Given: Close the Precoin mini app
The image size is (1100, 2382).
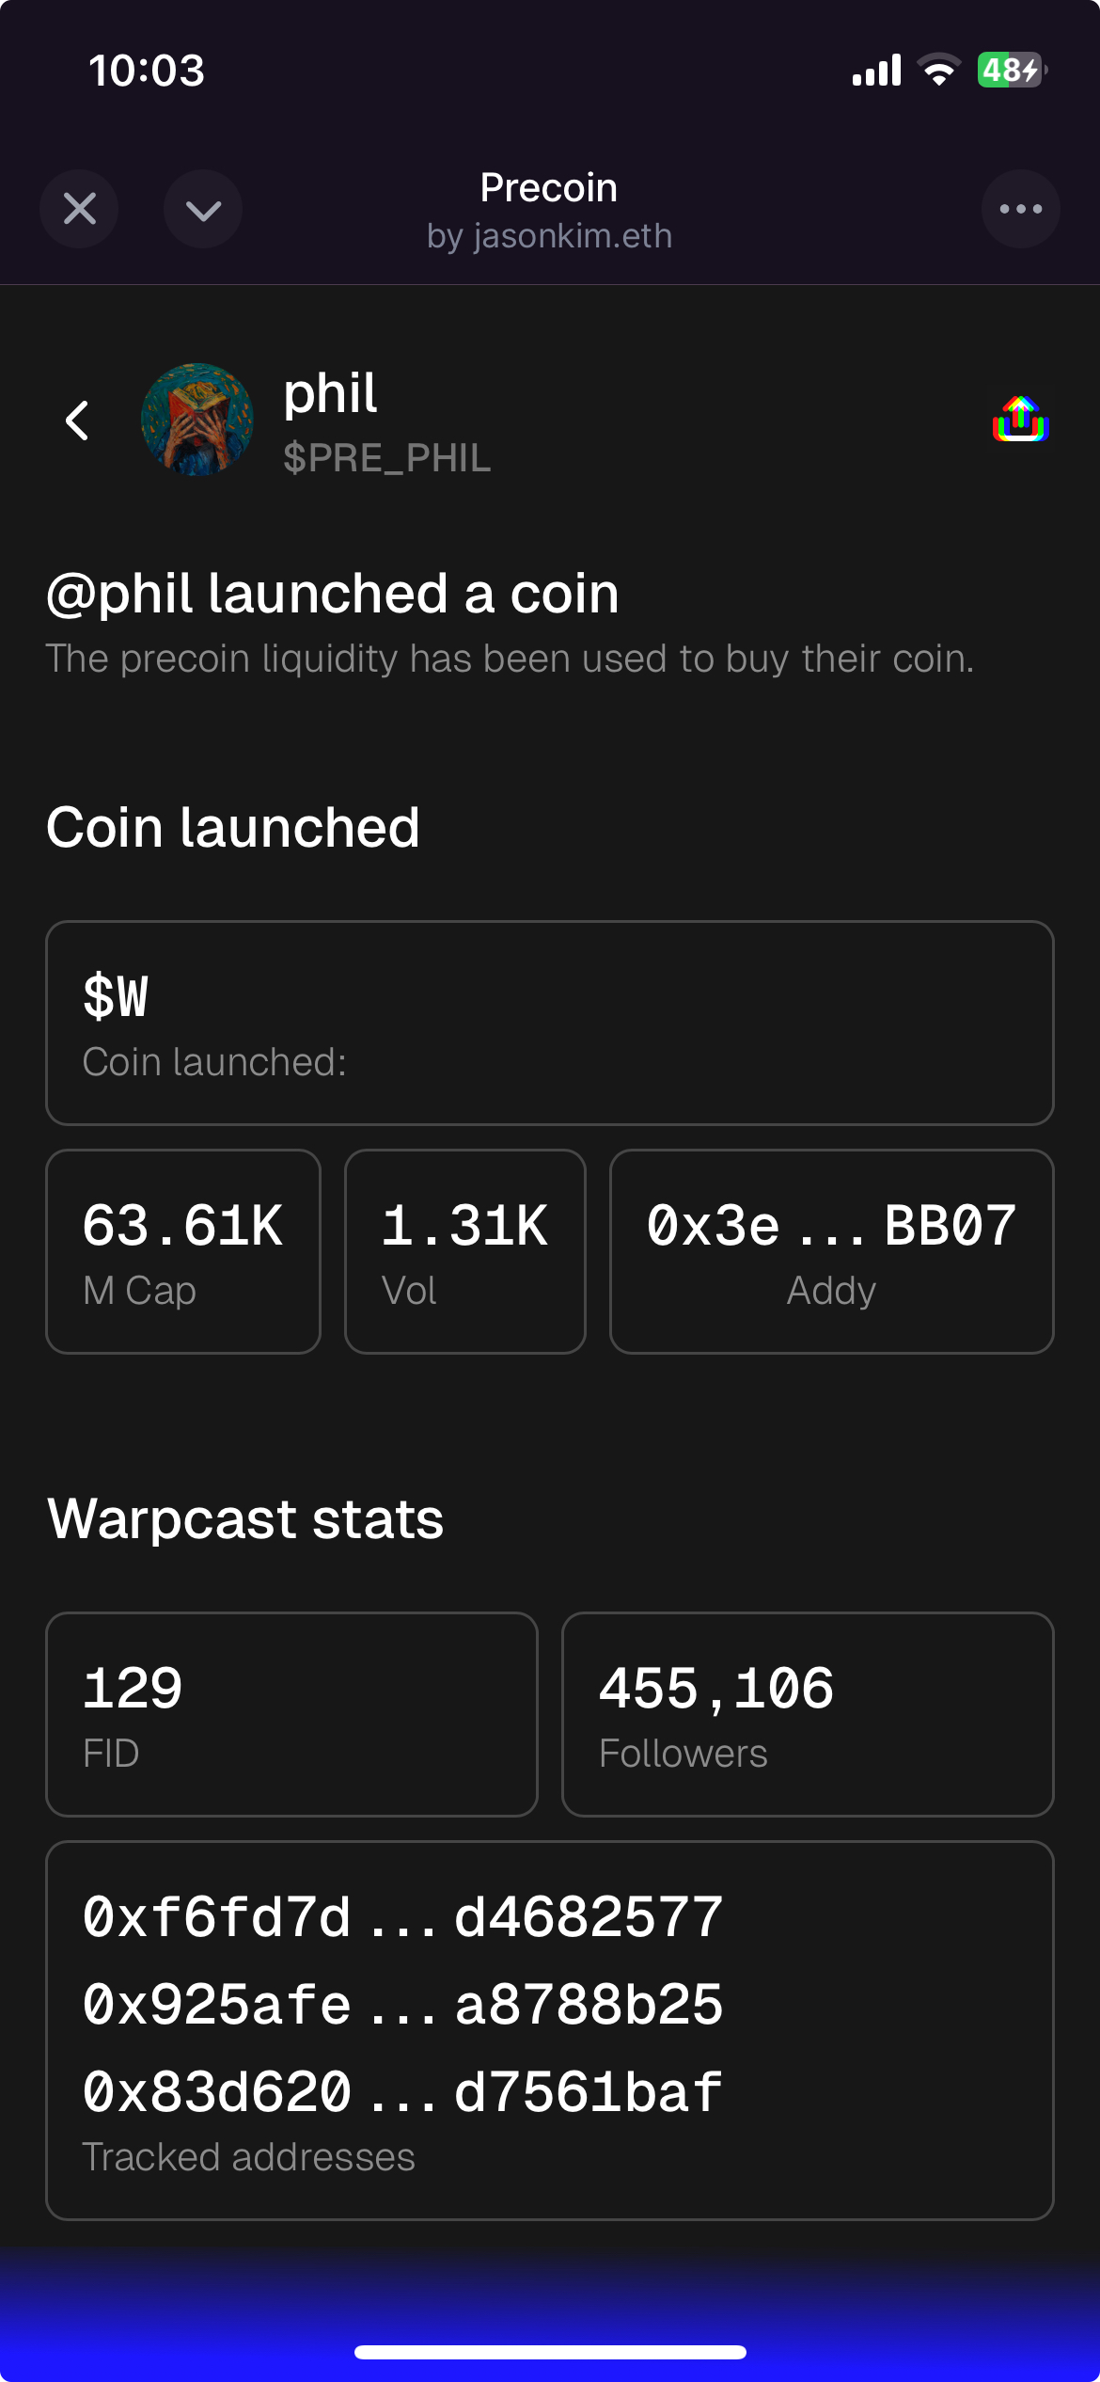Looking at the screenshot, I should [x=79, y=209].
